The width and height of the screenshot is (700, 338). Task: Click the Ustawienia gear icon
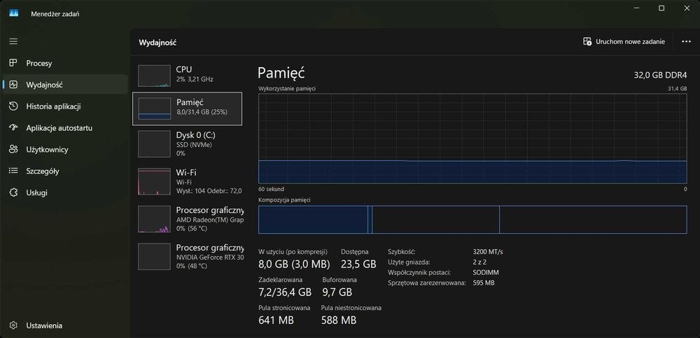pyautogui.click(x=13, y=325)
